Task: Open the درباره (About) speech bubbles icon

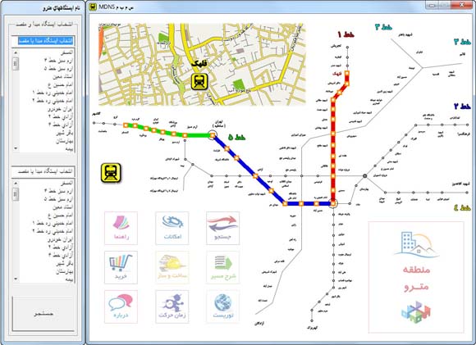Action: click(x=121, y=306)
